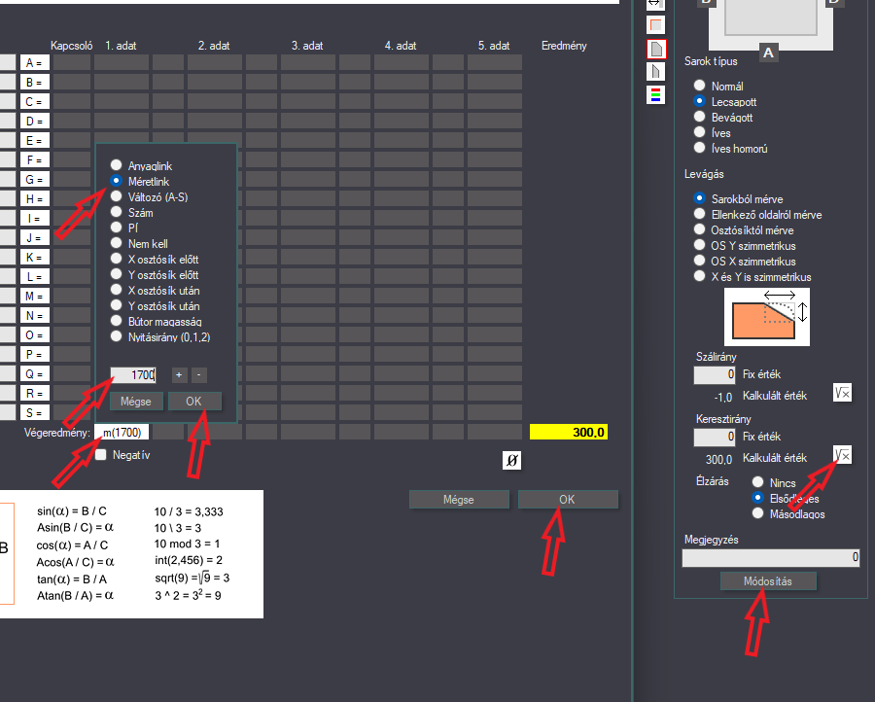Open formula editor for Szálirány calculated value
Viewport: 875px width, 702px height.
842,393
